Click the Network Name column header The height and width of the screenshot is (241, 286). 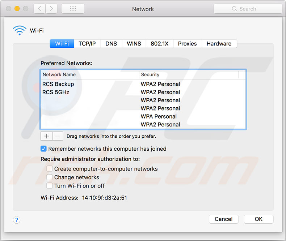[x=90, y=75]
